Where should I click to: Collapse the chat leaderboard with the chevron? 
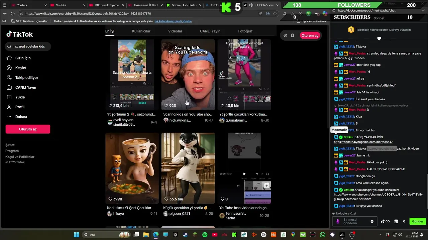coord(379,39)
